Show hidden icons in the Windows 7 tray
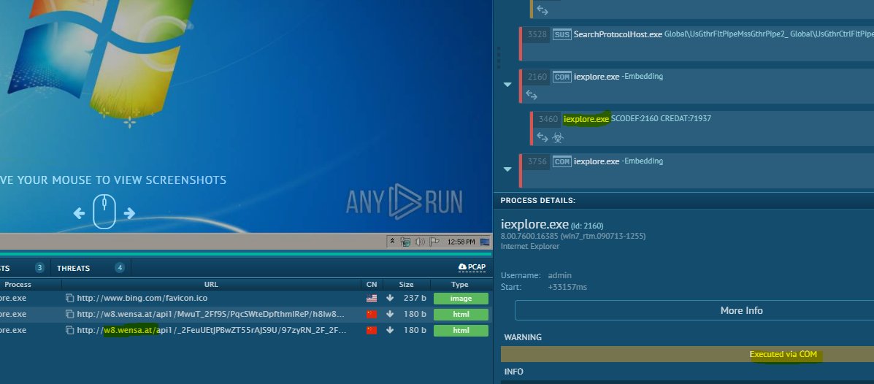Image resolution: width=874 pixels, height=384 pixels. (392, 242)
